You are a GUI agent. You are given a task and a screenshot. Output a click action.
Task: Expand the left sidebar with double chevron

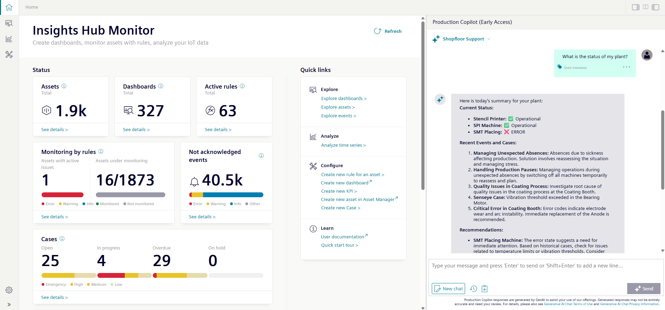(x=9, y=304)
